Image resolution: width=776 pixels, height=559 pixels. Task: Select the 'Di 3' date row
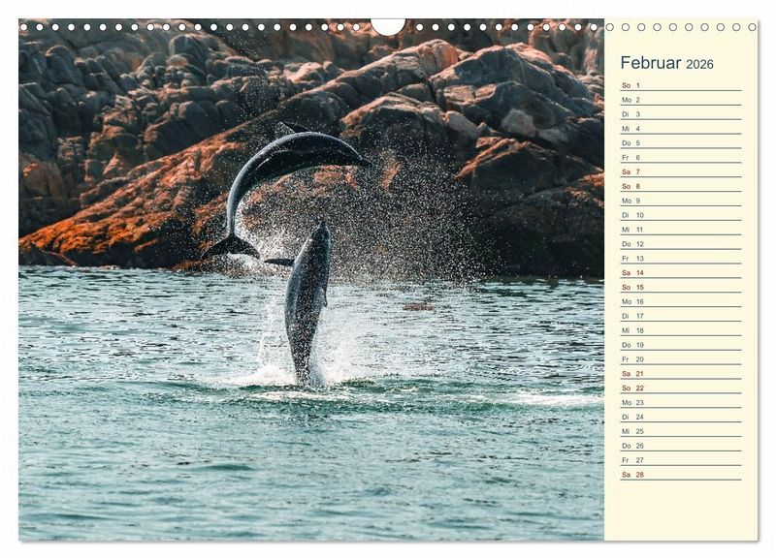click(x=681, y=113)
